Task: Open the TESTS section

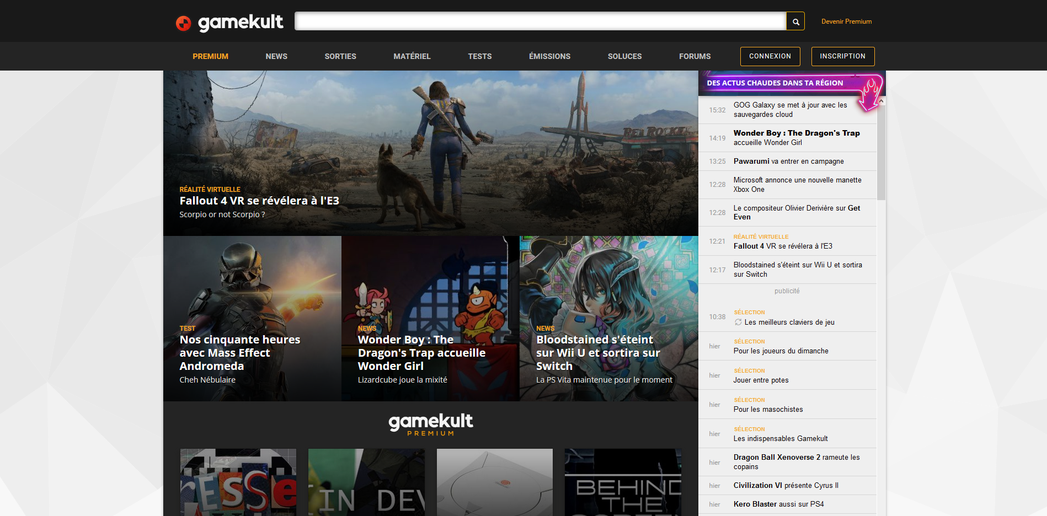Action: coord(480,56)
